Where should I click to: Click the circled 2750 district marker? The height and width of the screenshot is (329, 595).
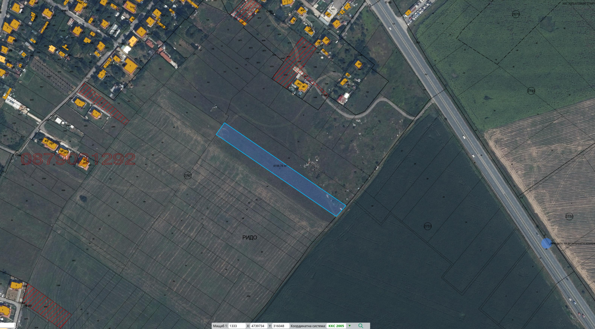pos(569,216)
